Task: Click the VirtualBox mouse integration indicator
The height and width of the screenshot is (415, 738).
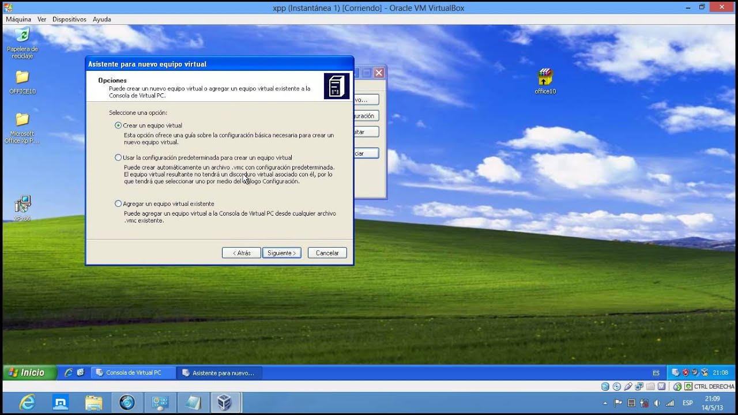Action: click(x=678, y=387)
